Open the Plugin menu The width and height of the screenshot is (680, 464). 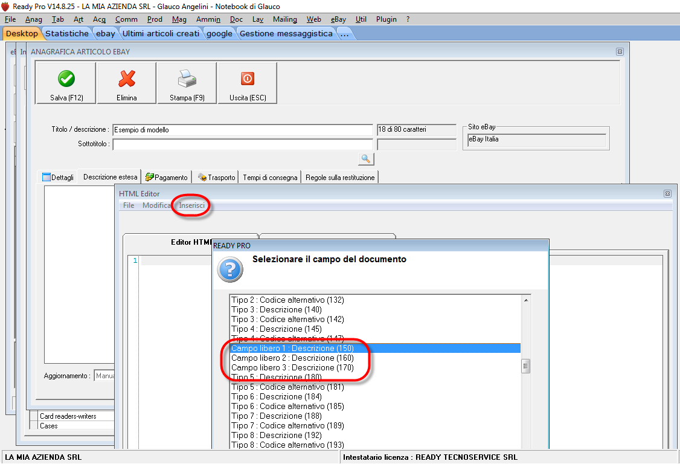(386, 19)
